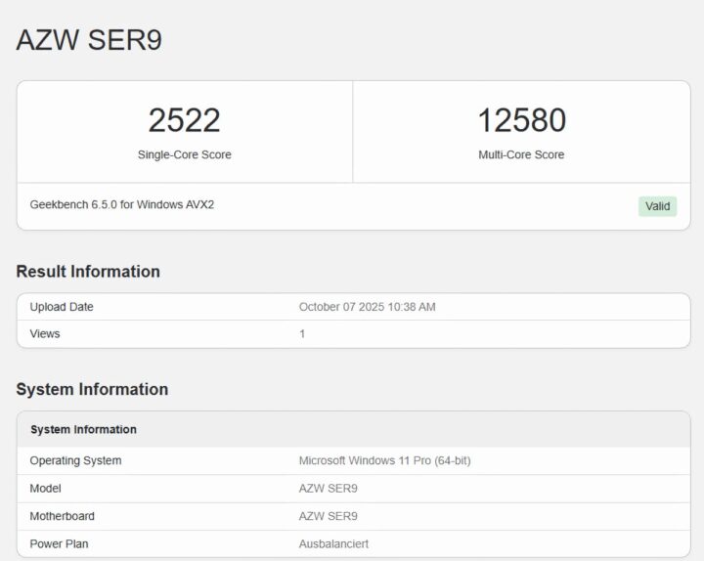Click the Operating System label
704x561 pixels.
click(x=75, y=461)
